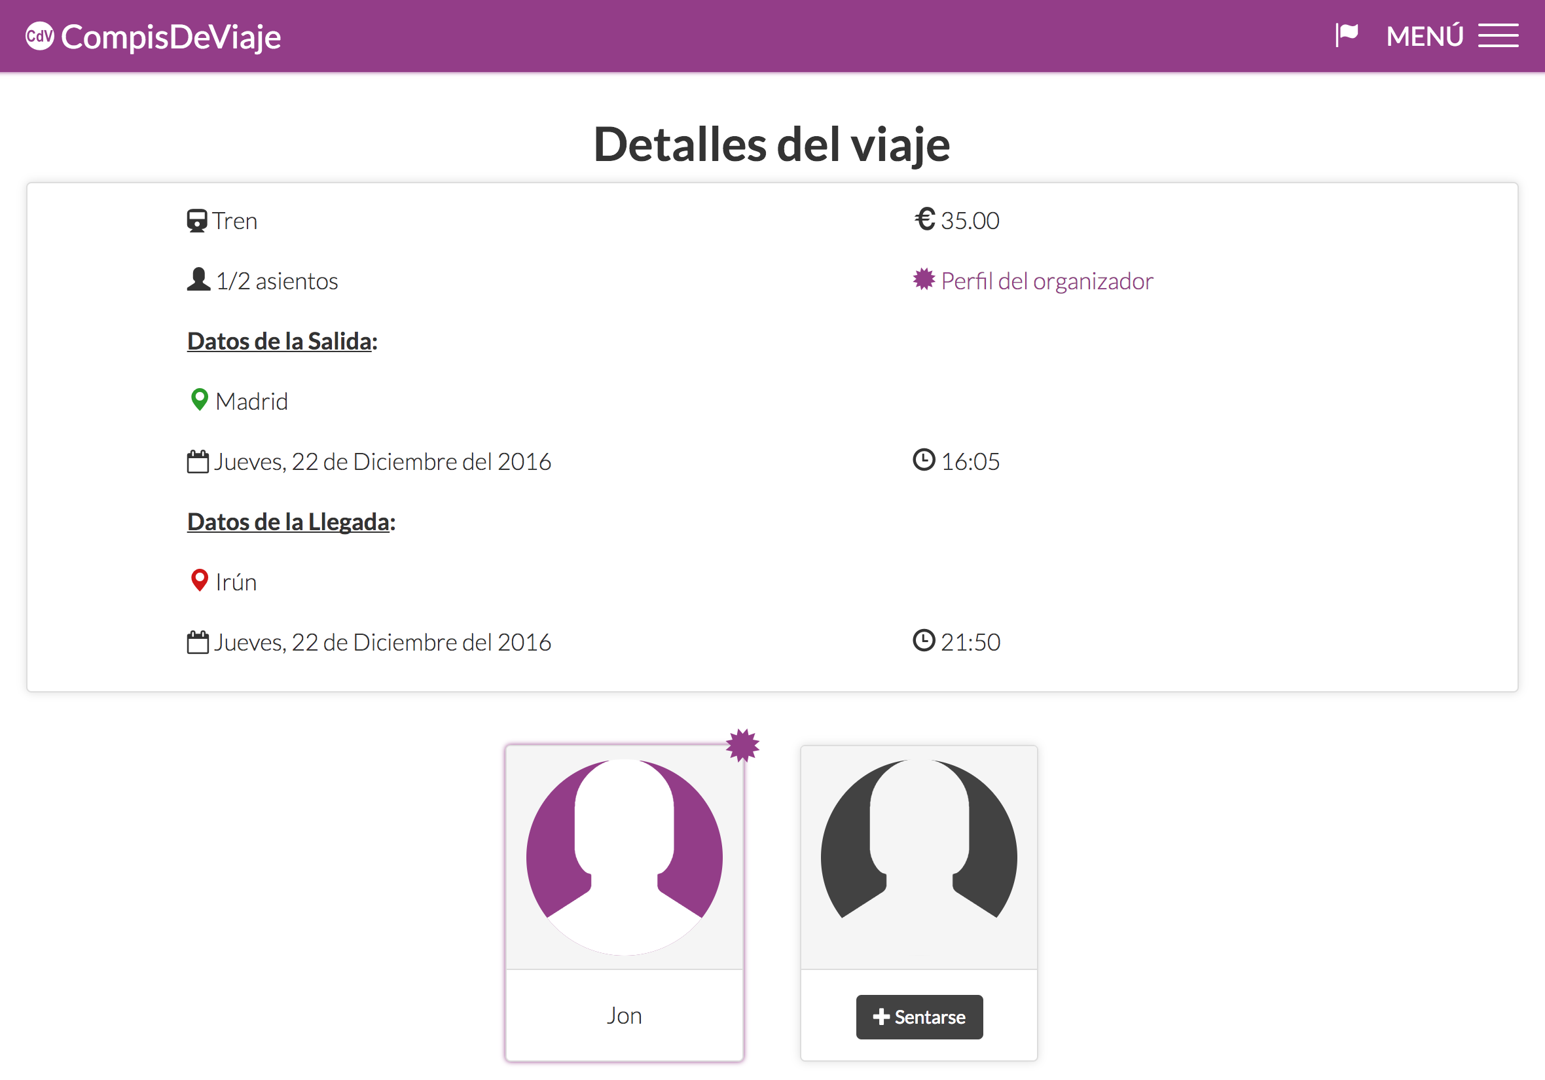Click Jon's purple avatar image
Image resolution: width=1545 pixels, height=1080 pixels.
(x=624, y=857)
